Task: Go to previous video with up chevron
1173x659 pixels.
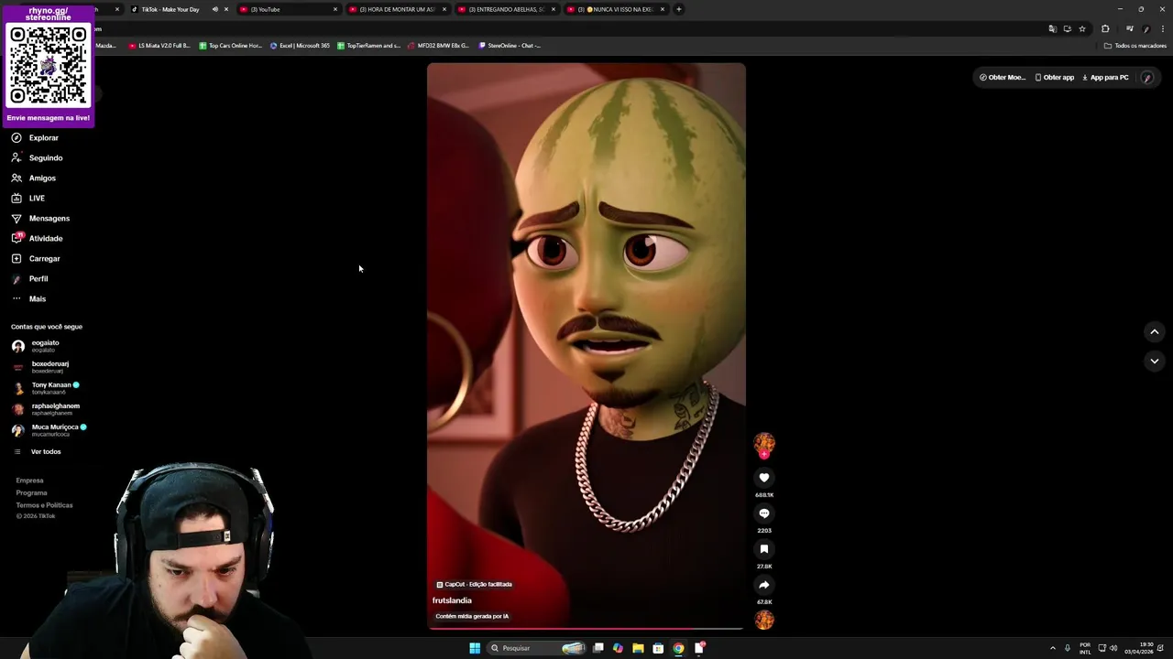Action: (1155, 332)
